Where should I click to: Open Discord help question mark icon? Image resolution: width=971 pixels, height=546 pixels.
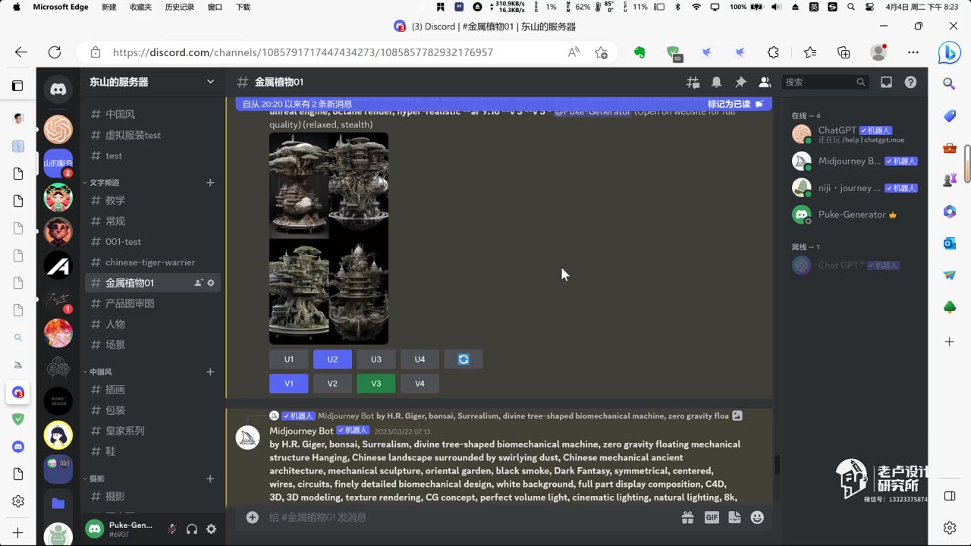(910, 82)
